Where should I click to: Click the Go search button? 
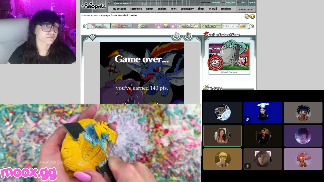coord(242,26)
